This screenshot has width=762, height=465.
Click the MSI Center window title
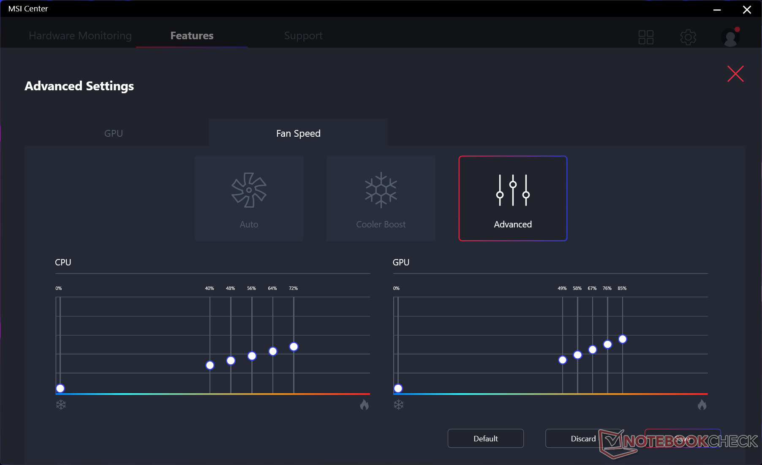click(28, 9)
